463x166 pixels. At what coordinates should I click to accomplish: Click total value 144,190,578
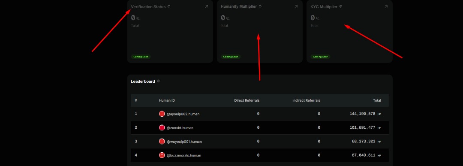(x=362, y=114)
